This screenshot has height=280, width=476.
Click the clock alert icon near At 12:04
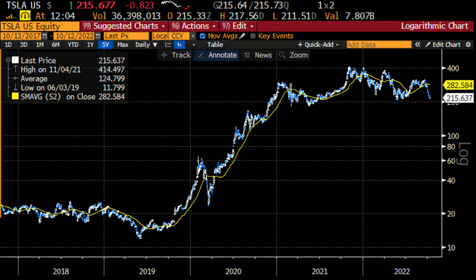[x=25, y=15]
